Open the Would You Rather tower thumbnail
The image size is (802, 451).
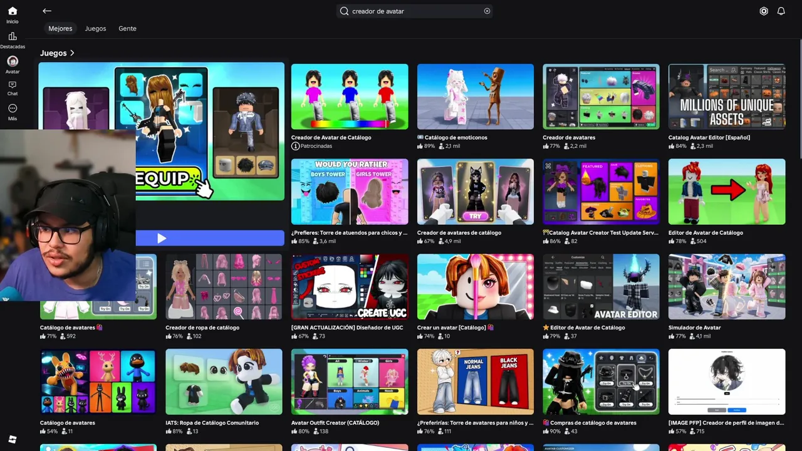(350, 192)
